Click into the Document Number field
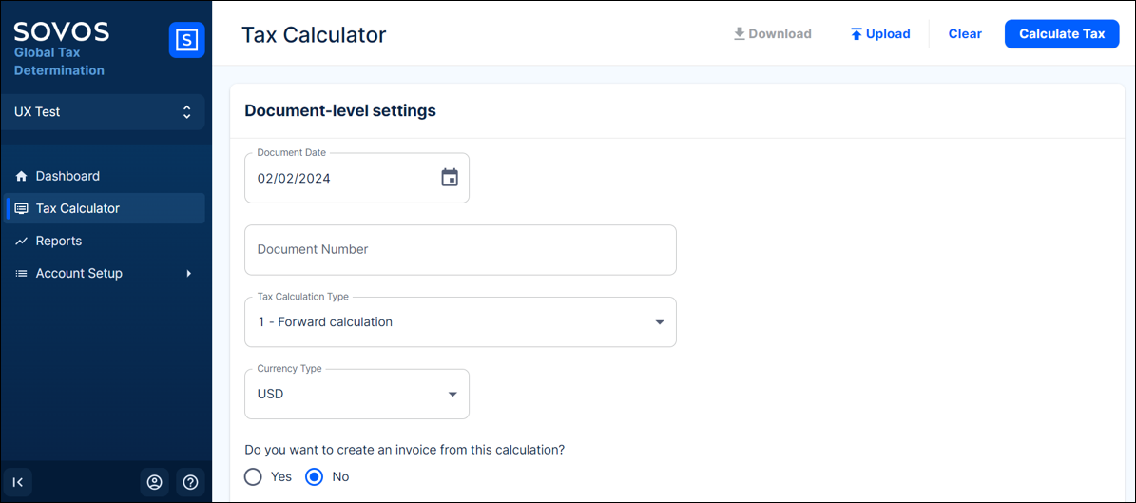Screen dimensions: 1136x503 460,250
